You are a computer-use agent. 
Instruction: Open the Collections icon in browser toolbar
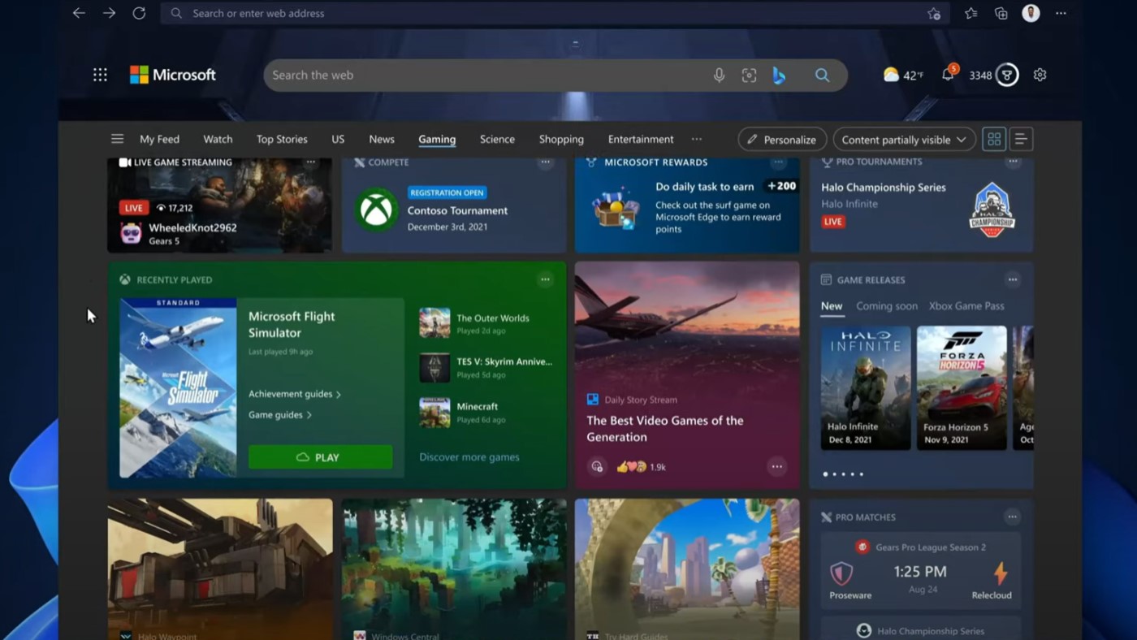pyautogui.click(x=1001, y=13)
